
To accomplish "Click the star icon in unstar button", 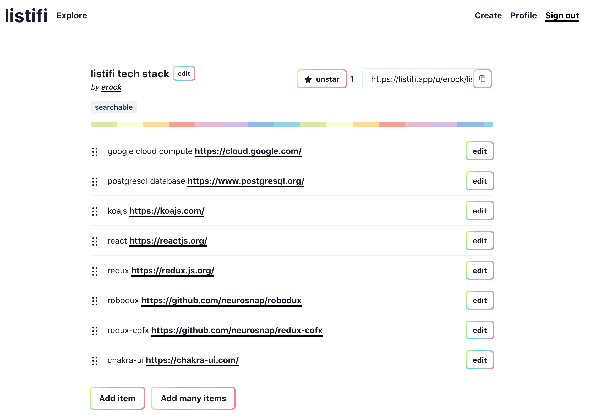I will pyautogui.click(x=308, y=79).
